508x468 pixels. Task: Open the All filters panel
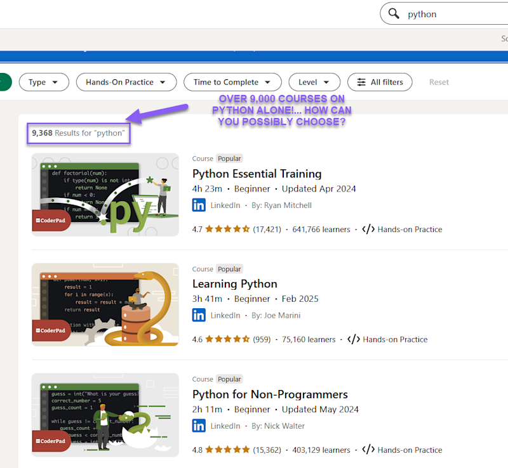(380, 82)
